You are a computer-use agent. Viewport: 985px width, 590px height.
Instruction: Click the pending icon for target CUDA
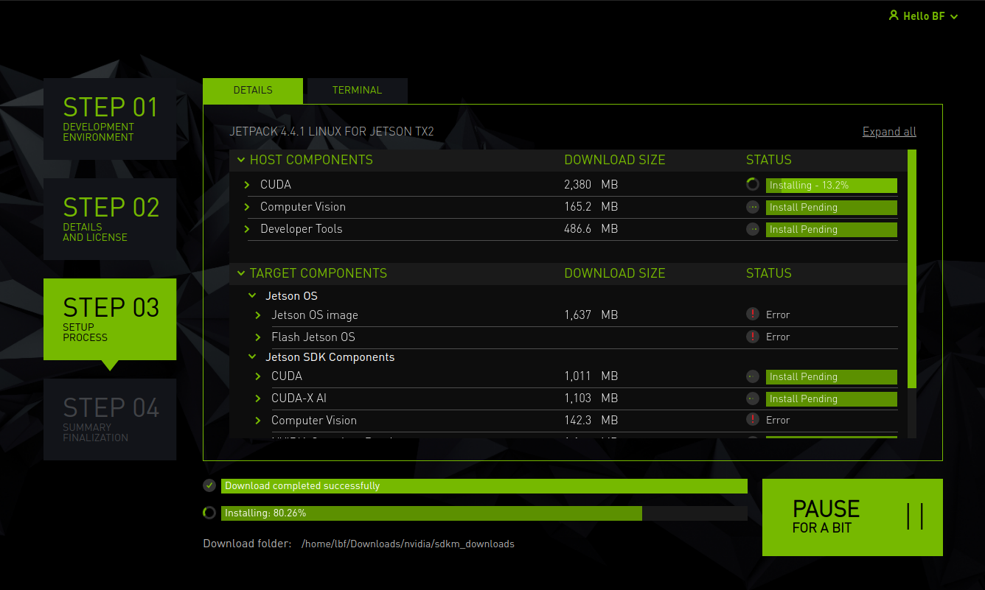(x=752, y=376)
